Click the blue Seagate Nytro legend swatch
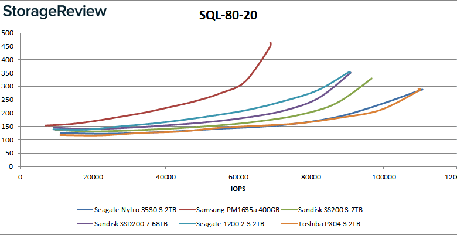 tap(85, 210)
